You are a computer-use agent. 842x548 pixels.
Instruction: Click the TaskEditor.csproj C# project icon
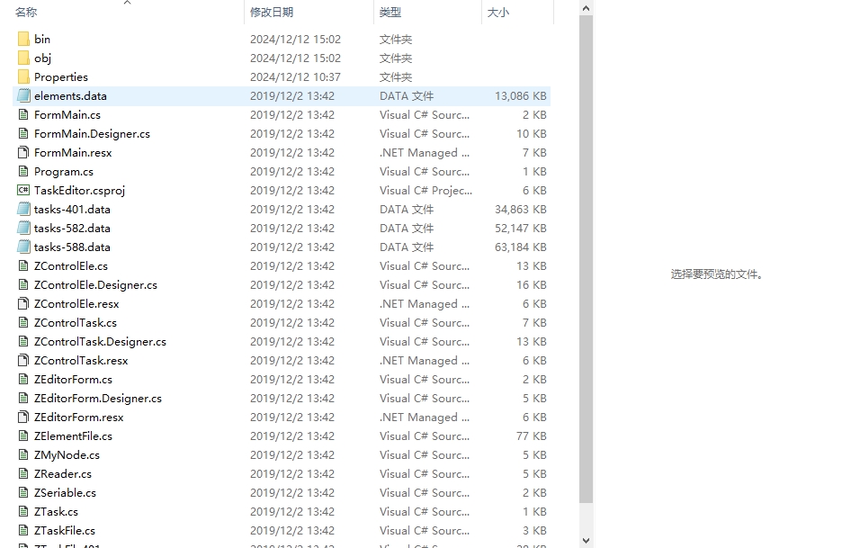point(23,190)
